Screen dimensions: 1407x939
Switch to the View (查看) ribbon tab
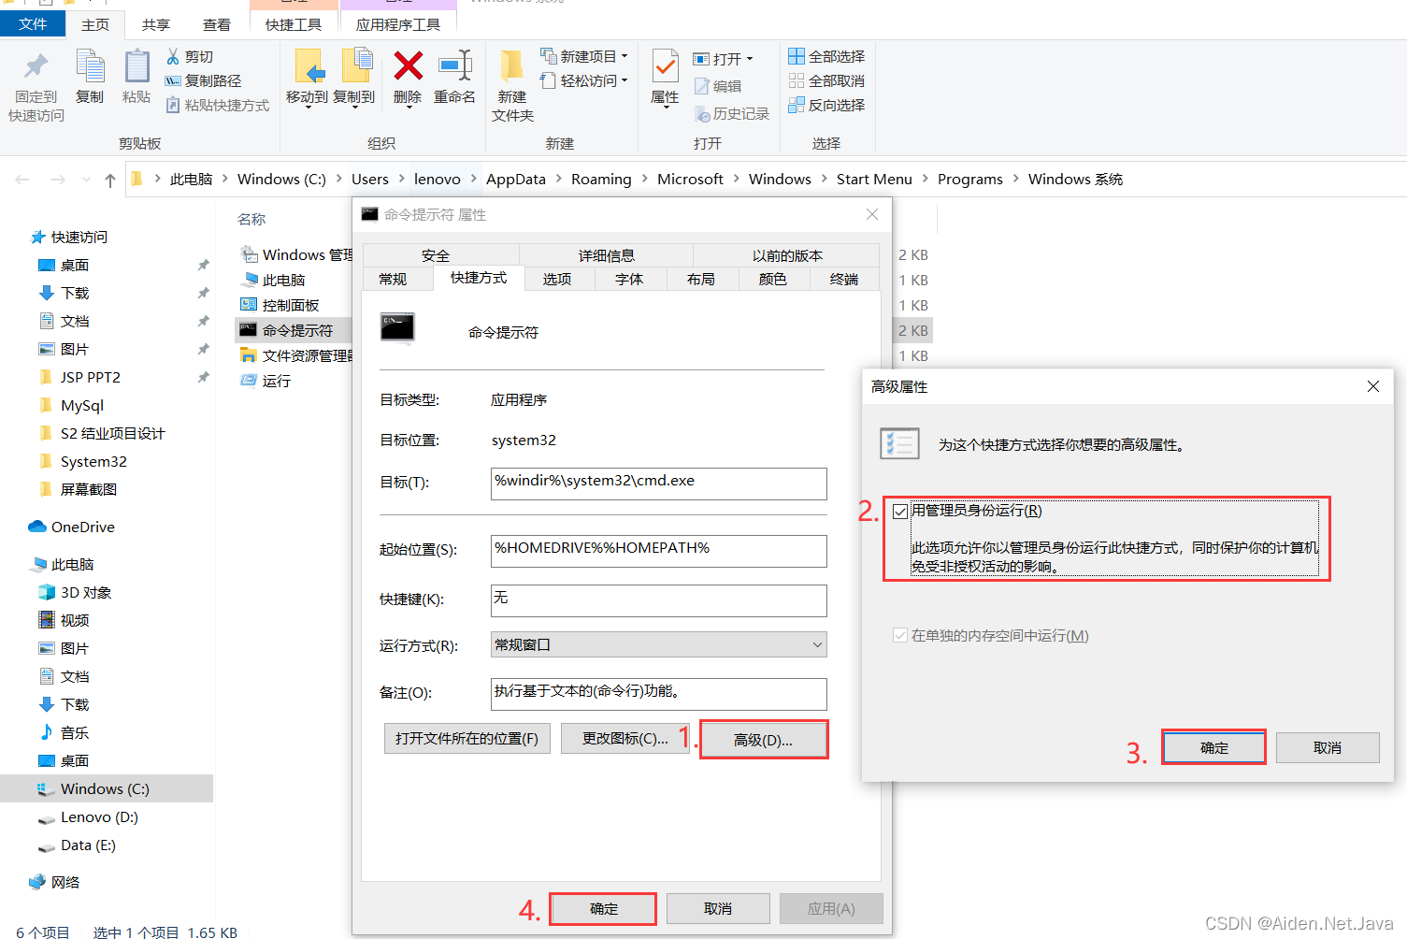pyautogui.click(x=217, y=25)
